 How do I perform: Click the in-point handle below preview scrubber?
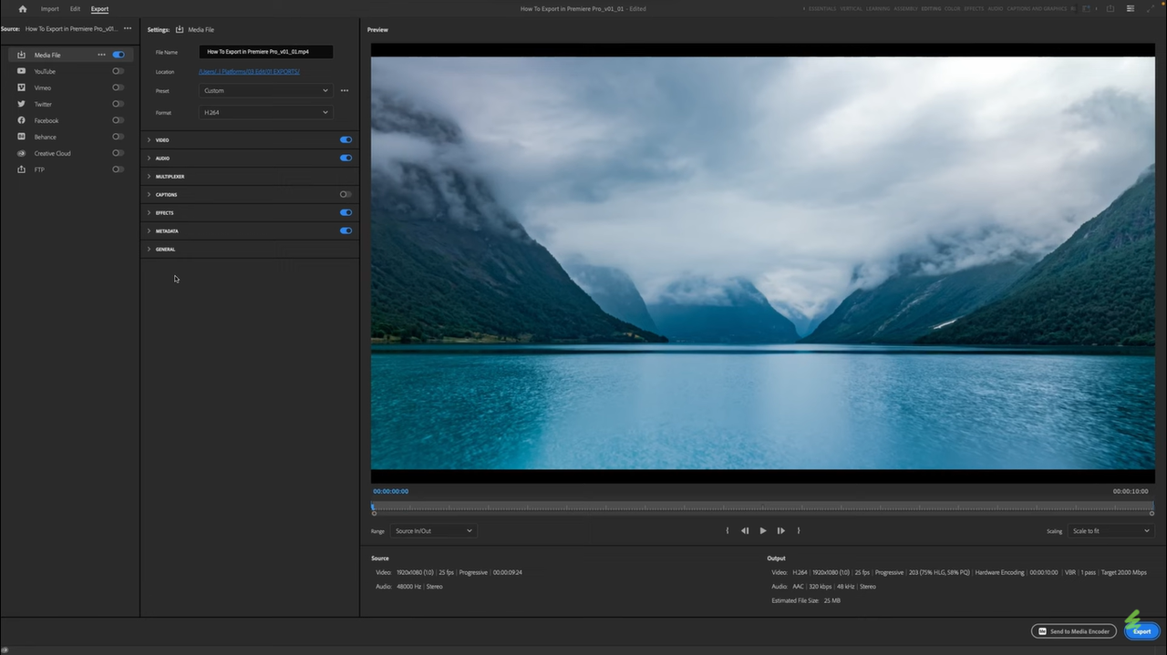[374, 514]
